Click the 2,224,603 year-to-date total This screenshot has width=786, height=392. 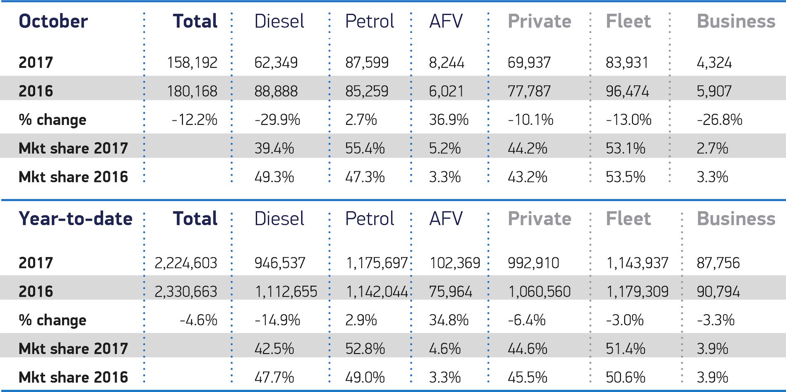click(x=186, y=263)
